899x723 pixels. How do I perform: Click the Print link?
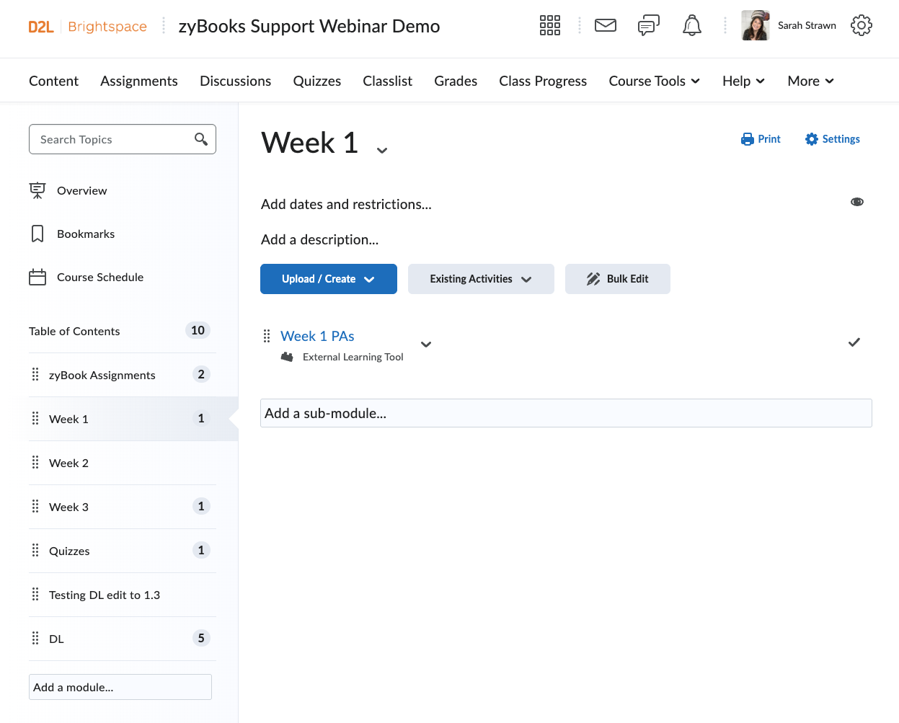pyautogui.click(x=761, y=139)
